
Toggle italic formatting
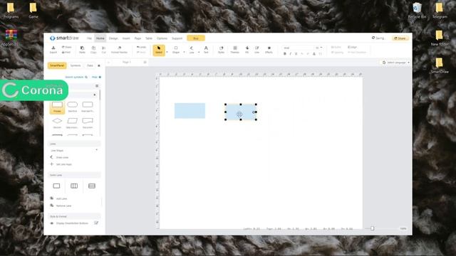pyautogui.click(x=290, y=54)
